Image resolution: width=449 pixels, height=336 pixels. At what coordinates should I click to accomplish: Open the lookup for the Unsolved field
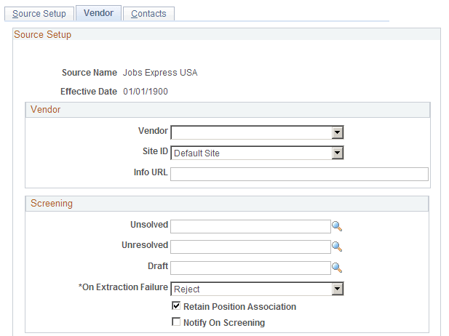(337, 226)
